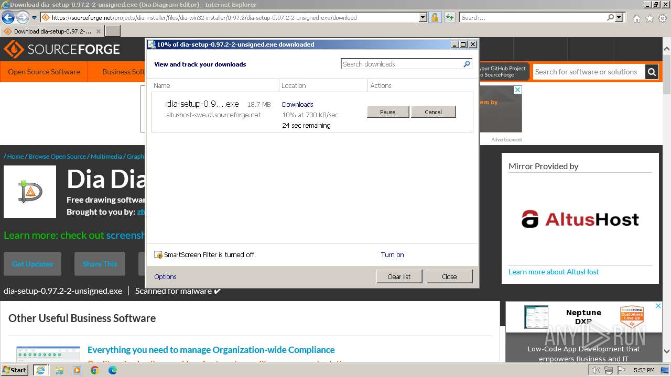671x377 pixels.
Task: Close the Neptune DXP ad with X icon
Action: pos(659,306)
